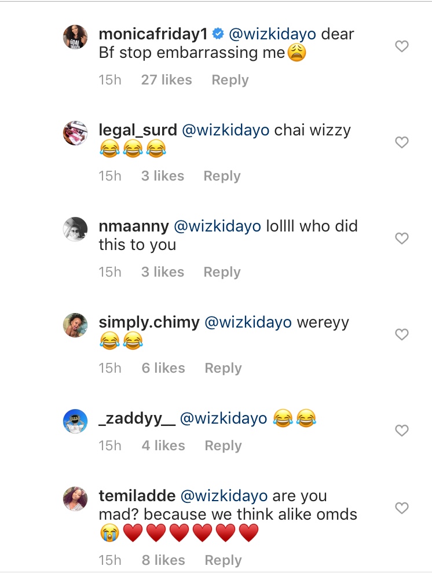
Task: Show the 6 likes on simply.chimy's comment
Action: [163, 368]
